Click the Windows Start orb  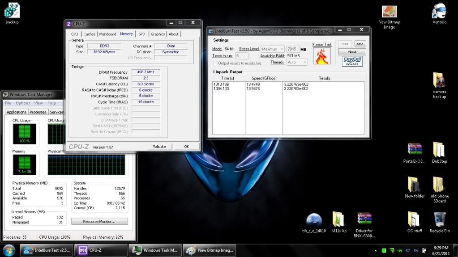coord(9,250)
